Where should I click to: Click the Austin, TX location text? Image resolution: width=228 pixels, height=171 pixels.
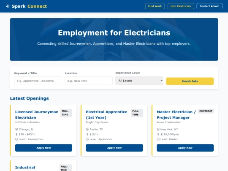96,129
